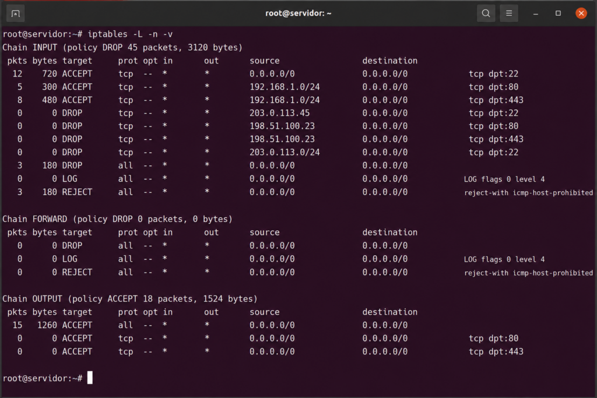597x398 pixels.
Task: Click 'tcp dpt:22' in the 203.0.113.0/24 row
Action: [x=493, y=152]
